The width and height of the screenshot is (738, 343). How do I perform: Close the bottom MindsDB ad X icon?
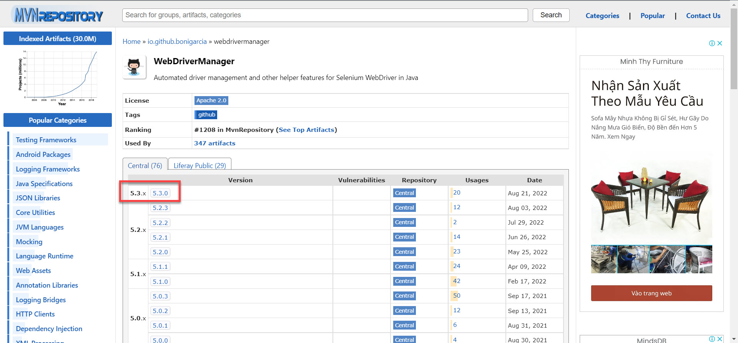tap(720, 339)
